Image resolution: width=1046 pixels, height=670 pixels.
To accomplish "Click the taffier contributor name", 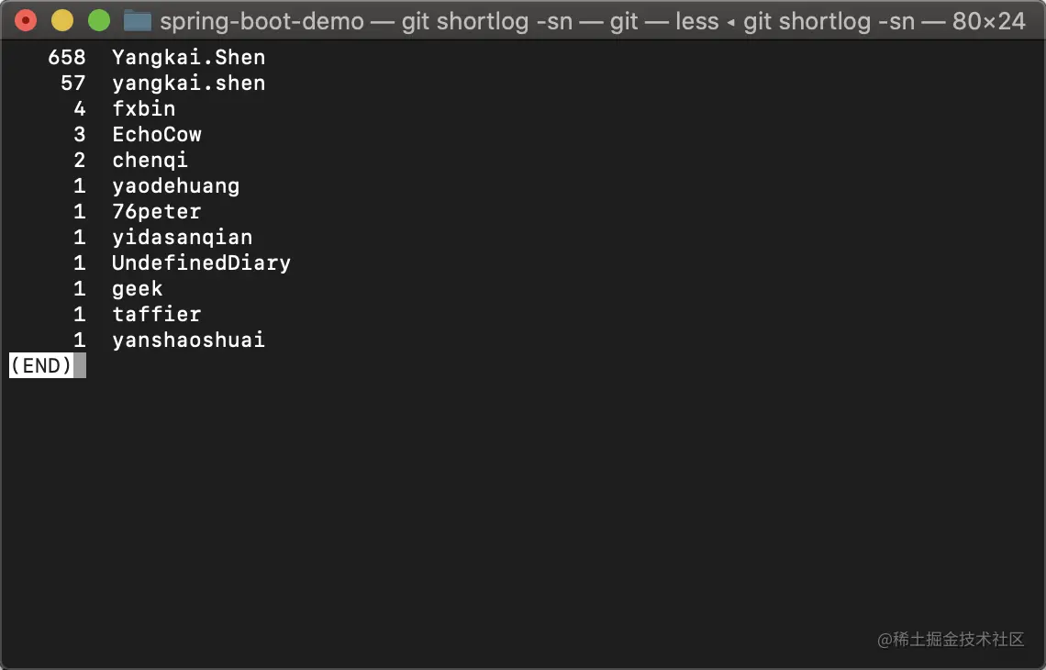I will coord(157,314).
